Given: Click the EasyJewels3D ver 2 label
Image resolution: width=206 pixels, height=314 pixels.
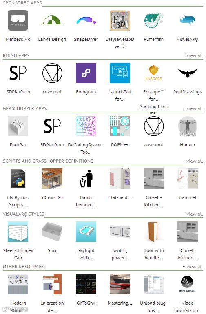Looking at the screenshot, I should [x=120, y=43].
